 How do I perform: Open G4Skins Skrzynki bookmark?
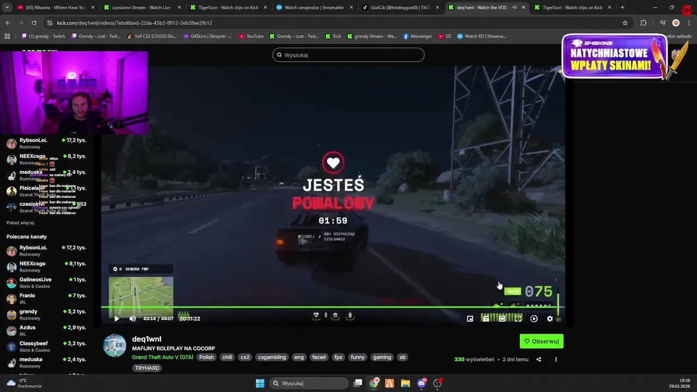pos(207,36)
